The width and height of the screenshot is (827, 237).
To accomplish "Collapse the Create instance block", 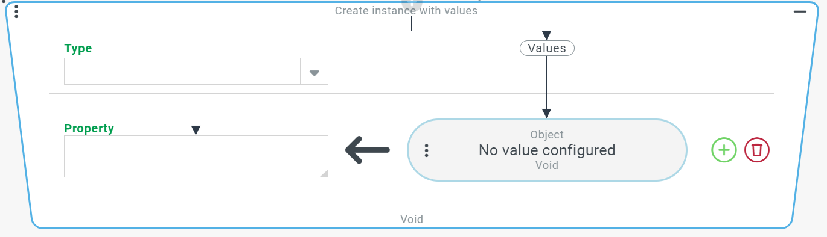I will pos(800,11).
